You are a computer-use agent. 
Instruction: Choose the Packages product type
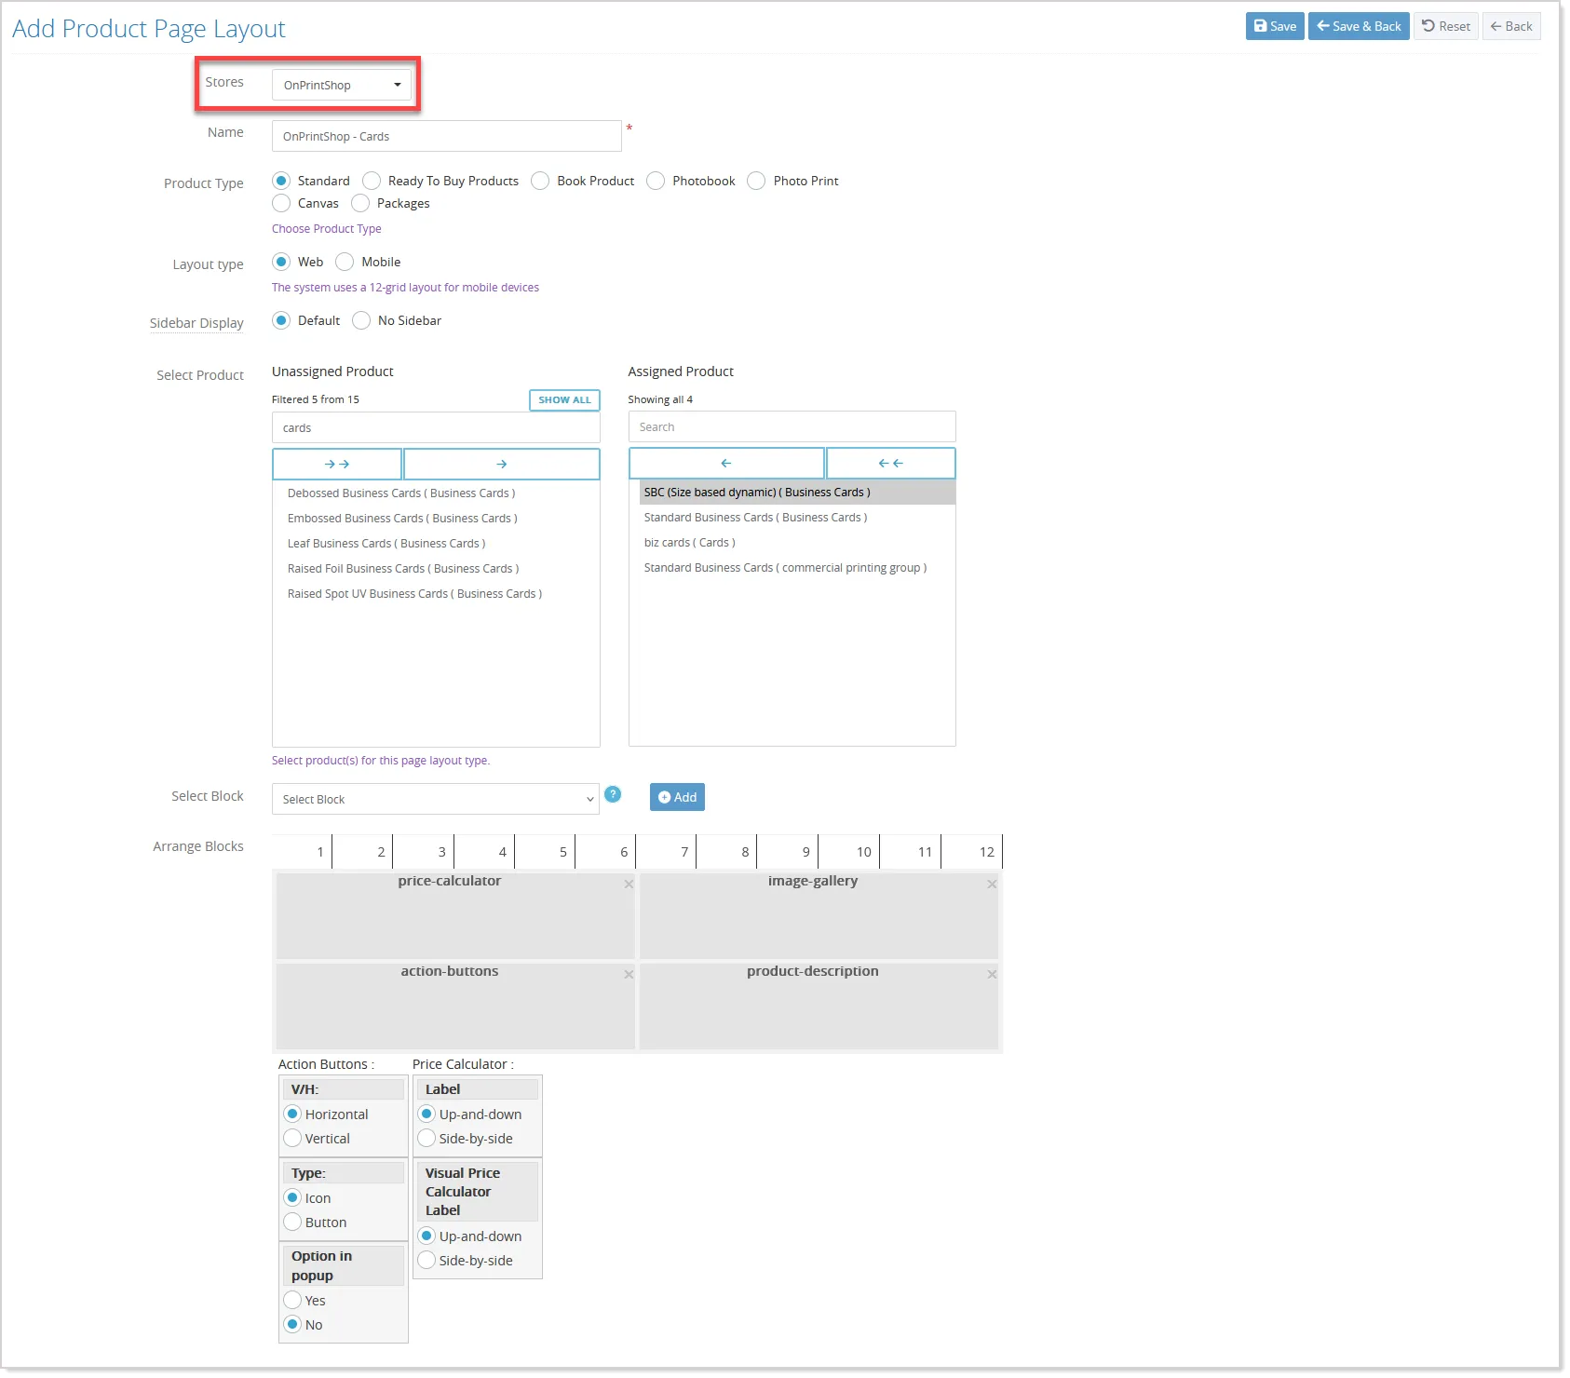[x=360, y=203]
